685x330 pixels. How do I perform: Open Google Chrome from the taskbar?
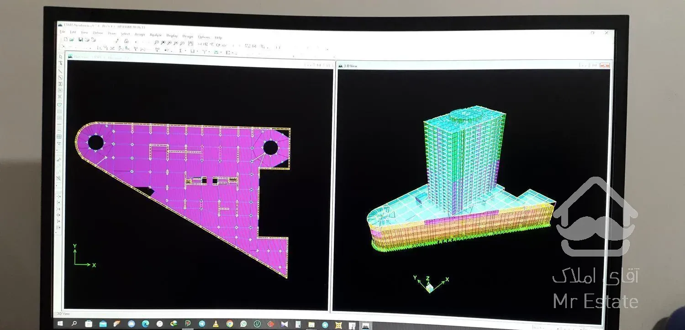(x=229, y=324)
